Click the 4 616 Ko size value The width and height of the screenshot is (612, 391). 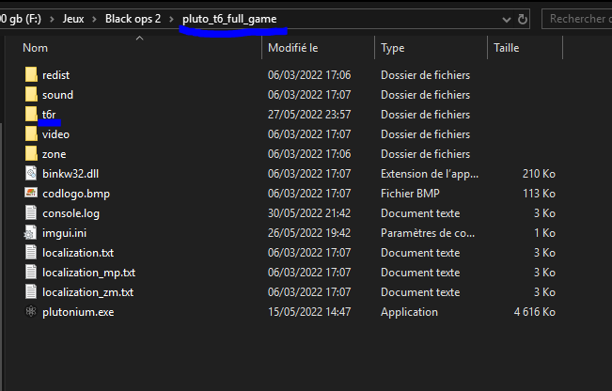click(x=534, y=312)
